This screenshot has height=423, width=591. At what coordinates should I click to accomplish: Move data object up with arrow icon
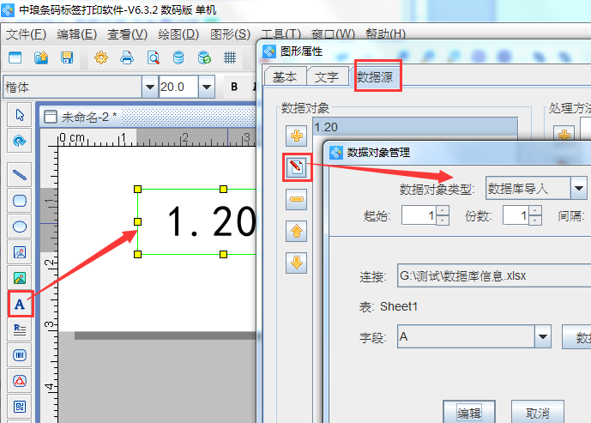click(x=297, y=231)
